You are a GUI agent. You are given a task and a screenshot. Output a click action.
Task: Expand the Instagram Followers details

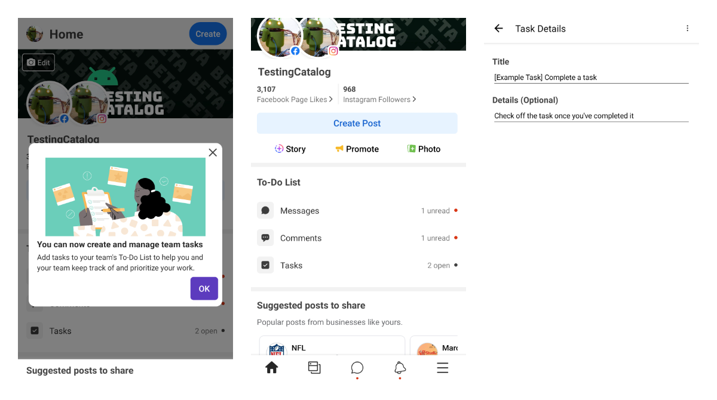379,94
